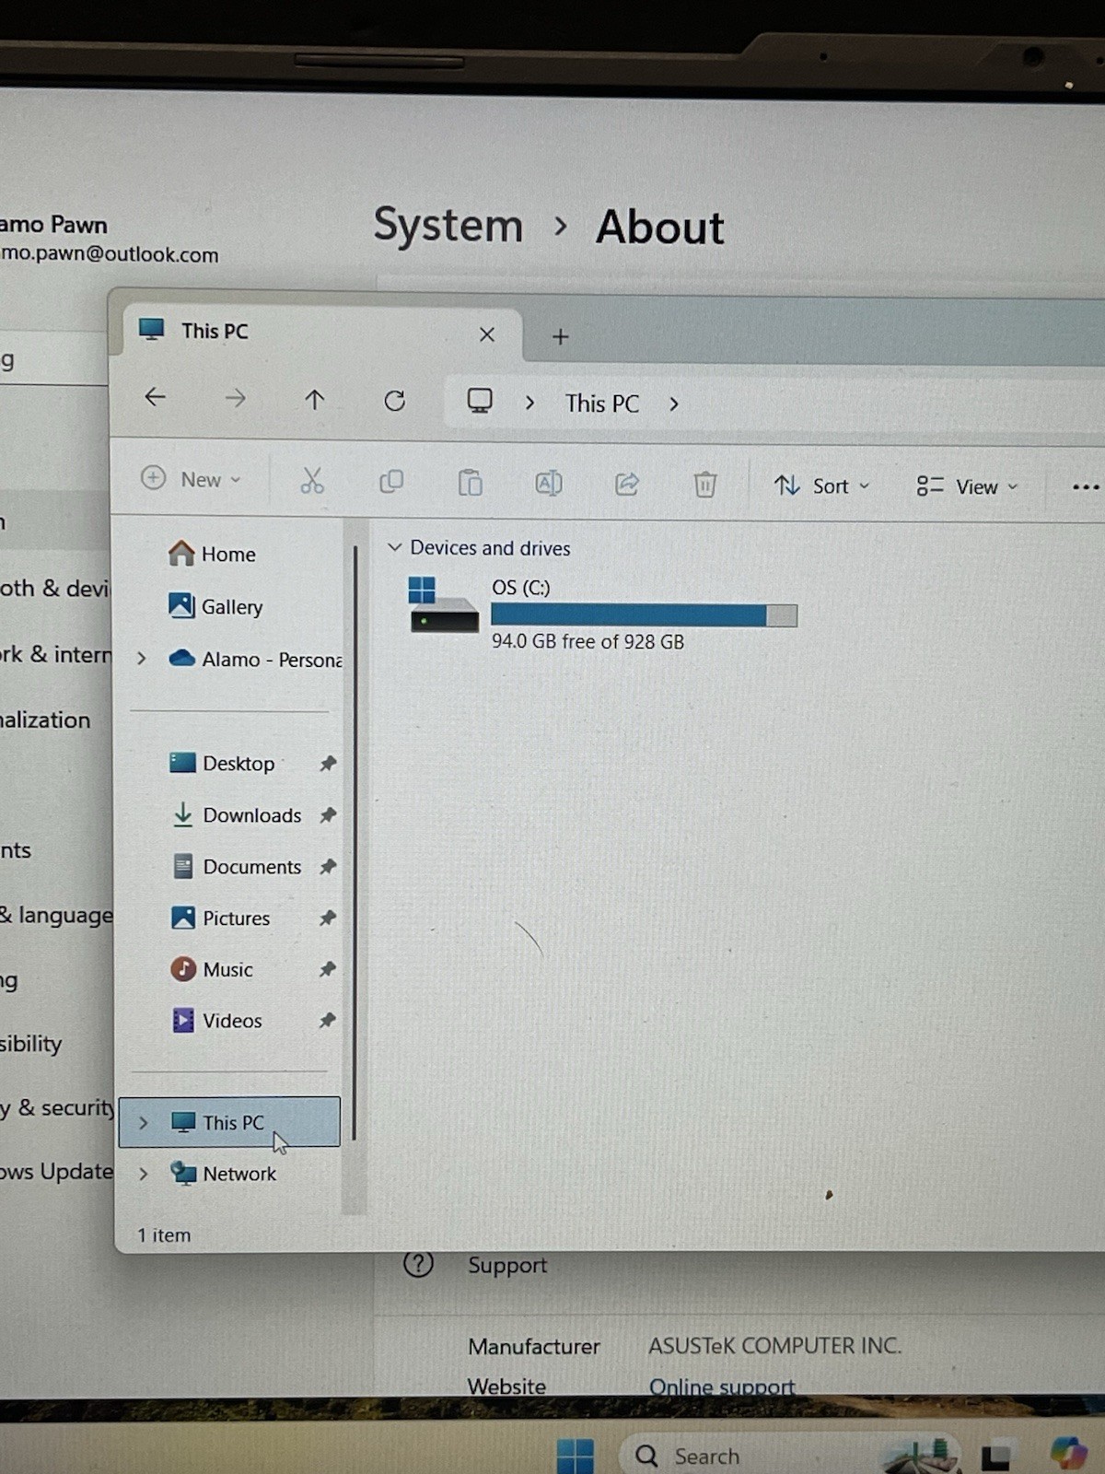Refresh the This PC view
This screenshot has height=1474, width=1105.
[395, 401]
